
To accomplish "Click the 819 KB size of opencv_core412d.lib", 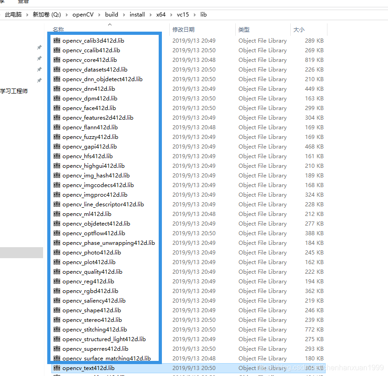I will pos(314,60).
